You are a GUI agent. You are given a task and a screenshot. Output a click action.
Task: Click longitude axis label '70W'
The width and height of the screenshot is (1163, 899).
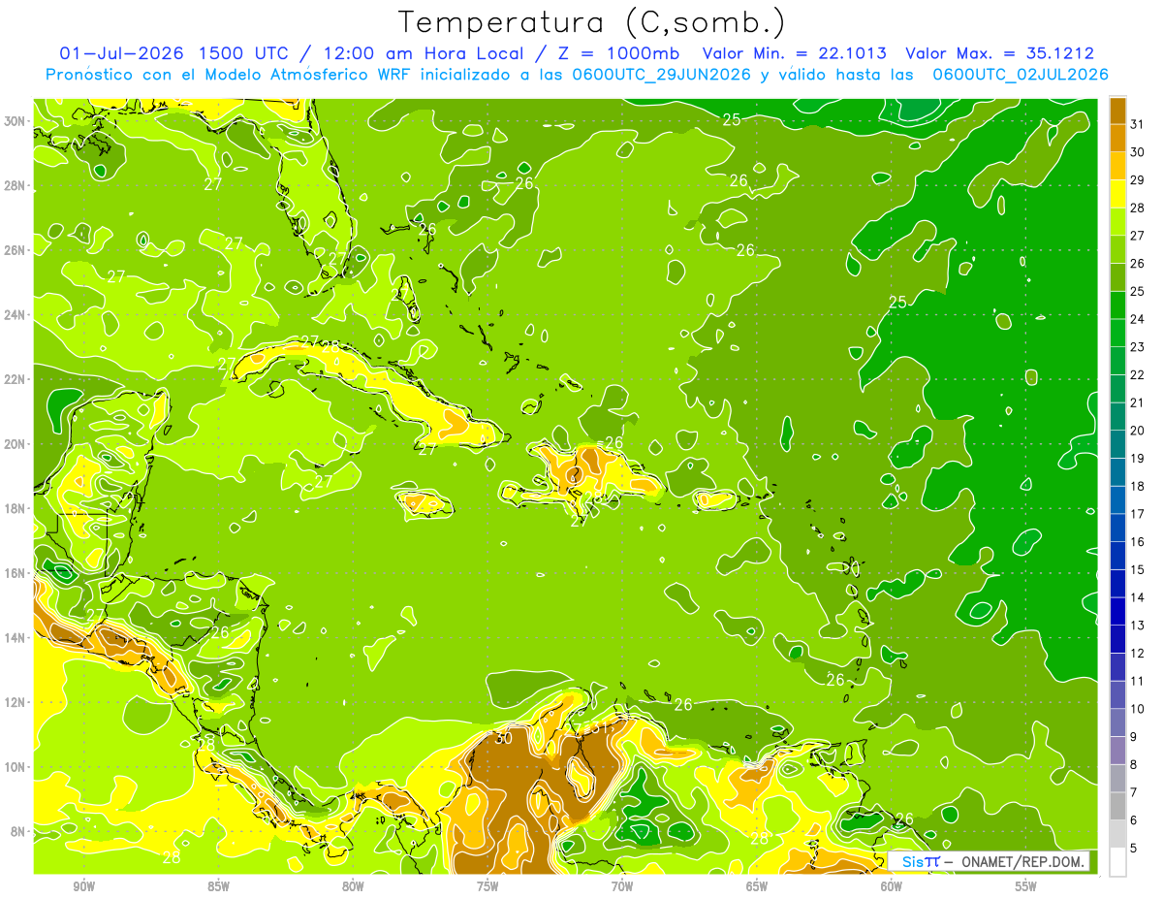click(x=622, y=886)
